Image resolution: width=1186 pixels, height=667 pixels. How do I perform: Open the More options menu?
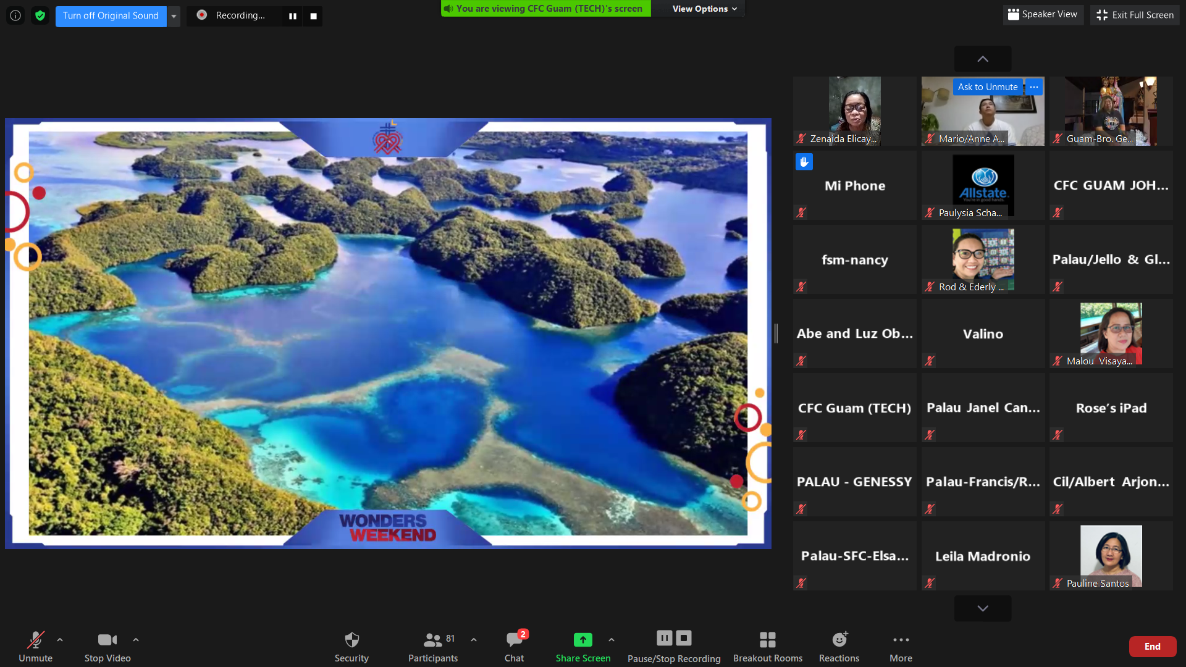click(901, 647)
